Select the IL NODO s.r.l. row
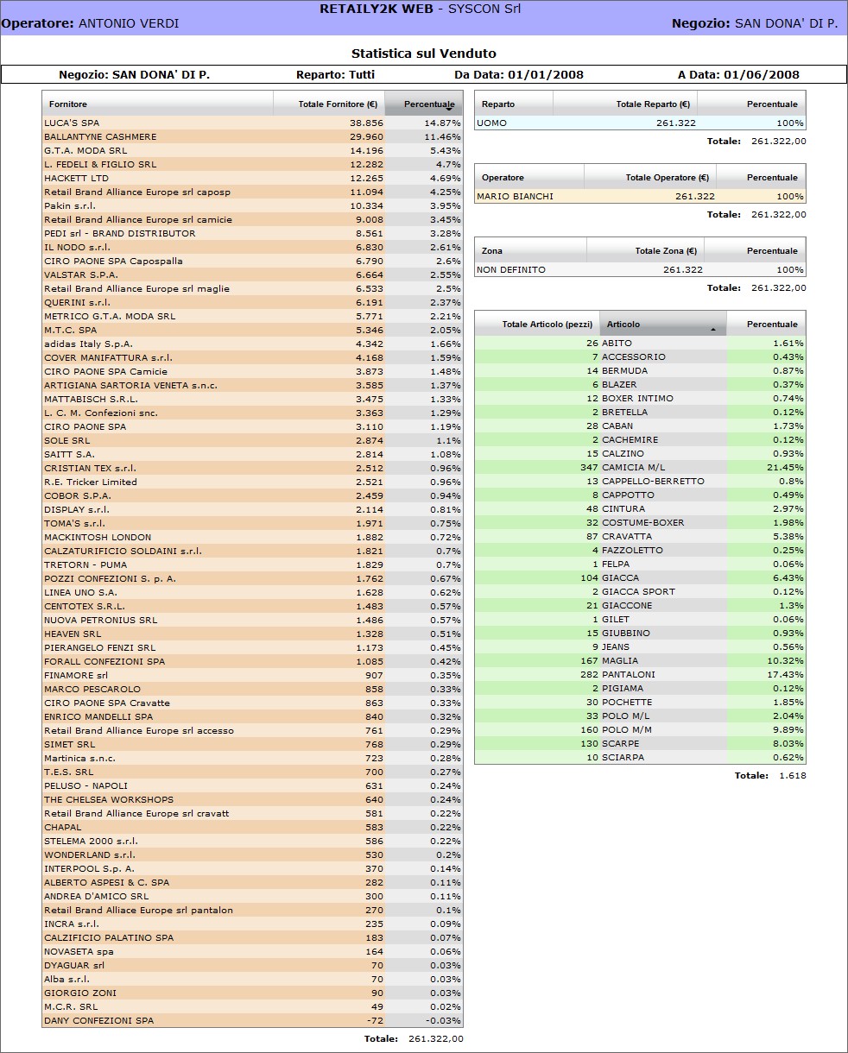Viewport: 848px width, 1053px height. coord(253,248)
